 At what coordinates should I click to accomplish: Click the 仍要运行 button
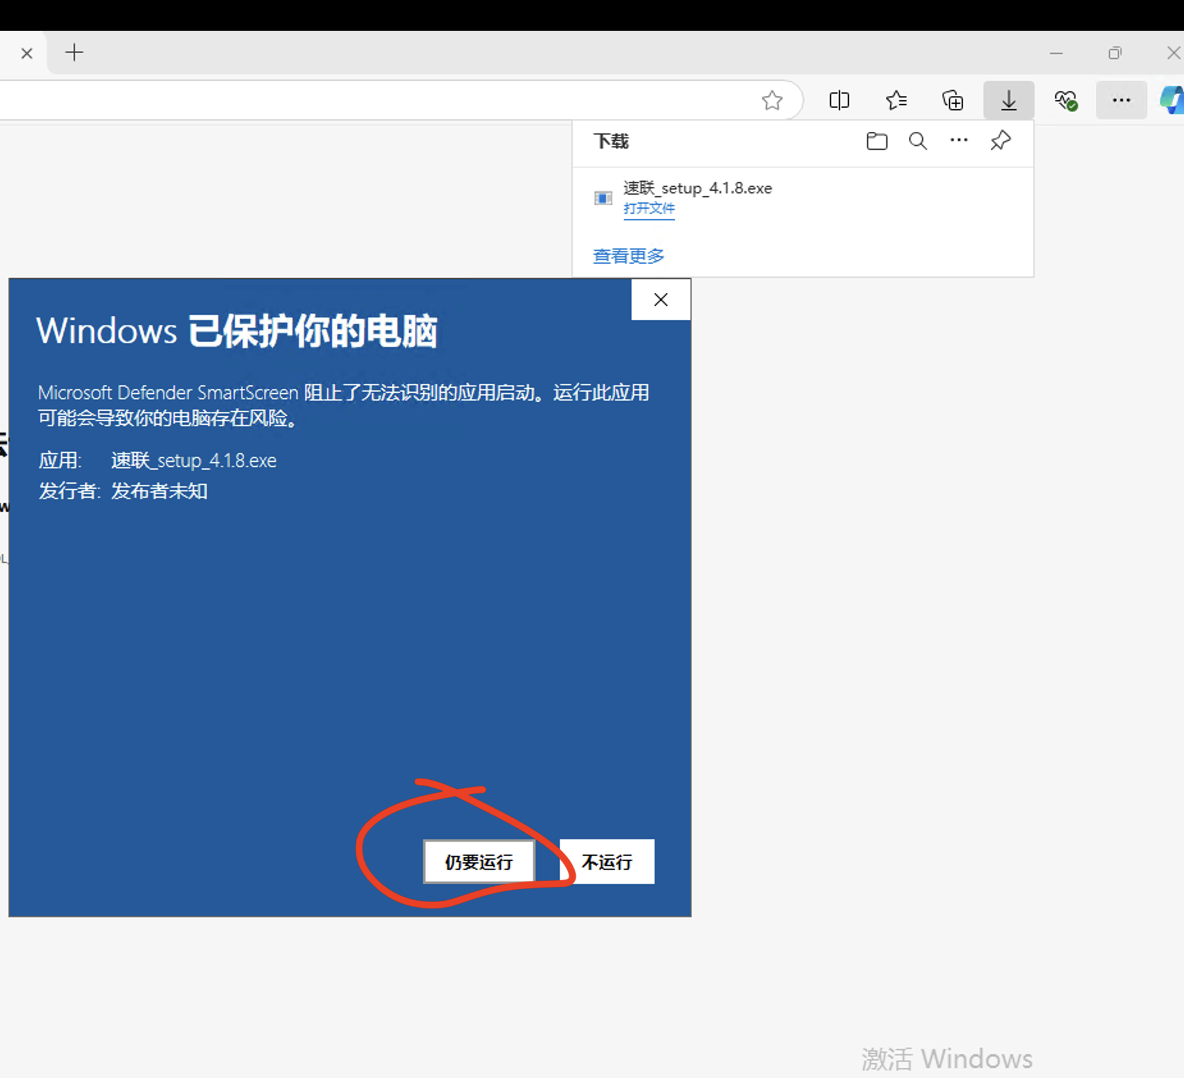point(479,862)
